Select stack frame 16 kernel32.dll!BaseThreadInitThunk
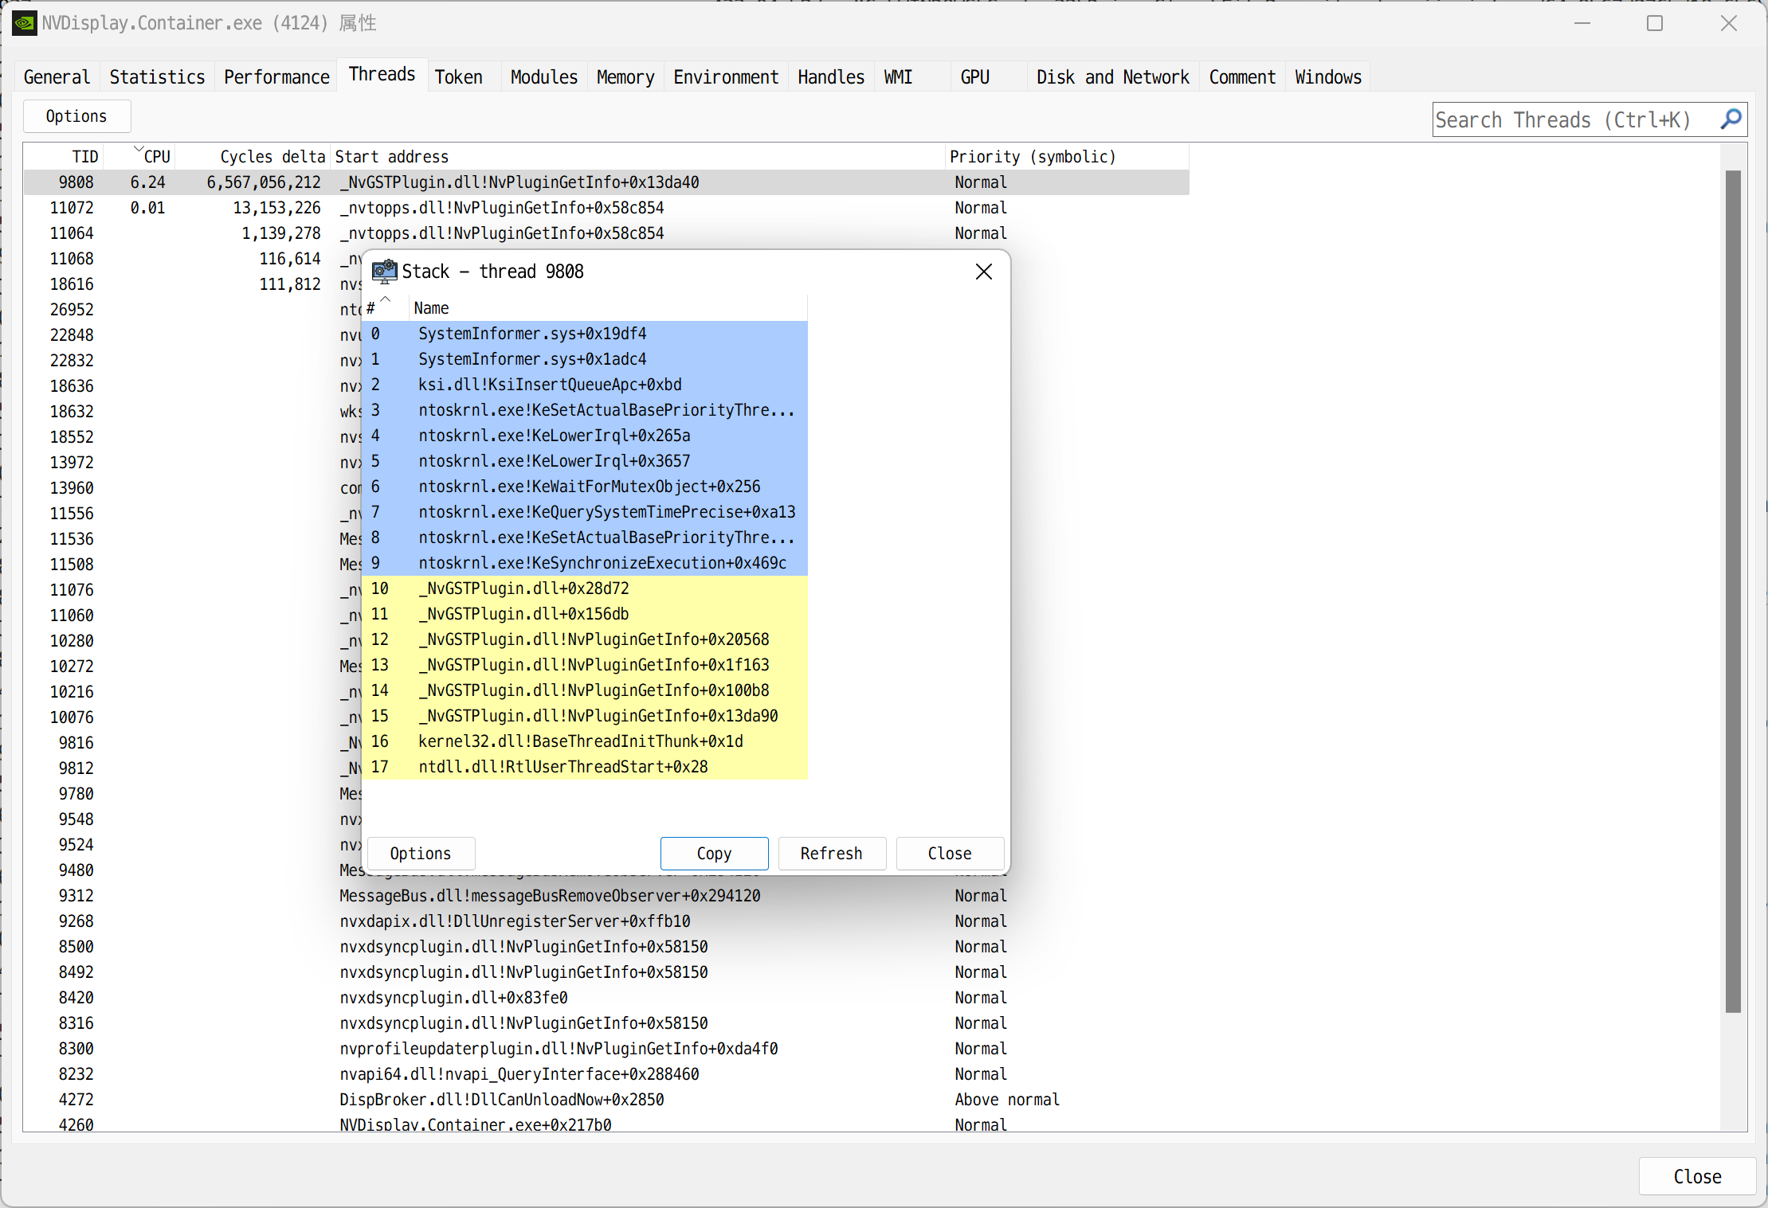1768x1208 pixels. click(580, 741)
